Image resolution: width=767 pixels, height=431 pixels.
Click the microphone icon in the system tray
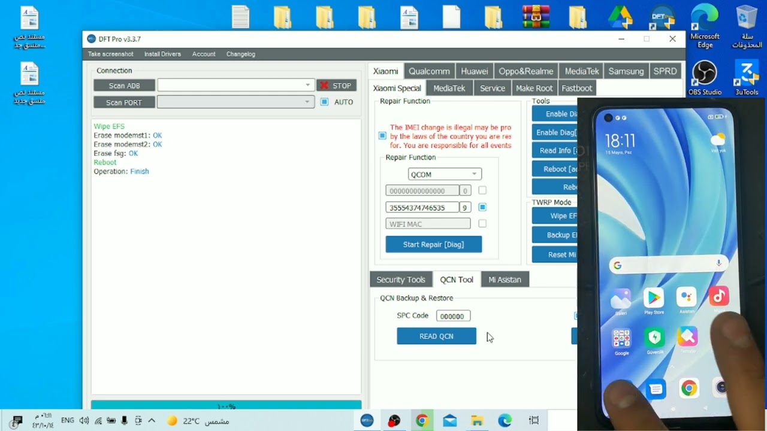click(125, 421)
